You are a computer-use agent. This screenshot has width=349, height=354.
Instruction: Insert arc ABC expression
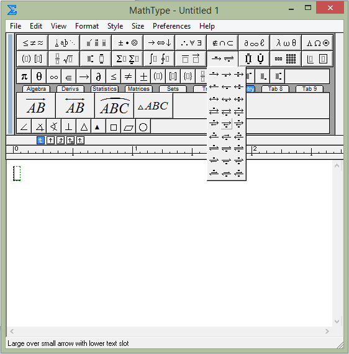point(114,105)
